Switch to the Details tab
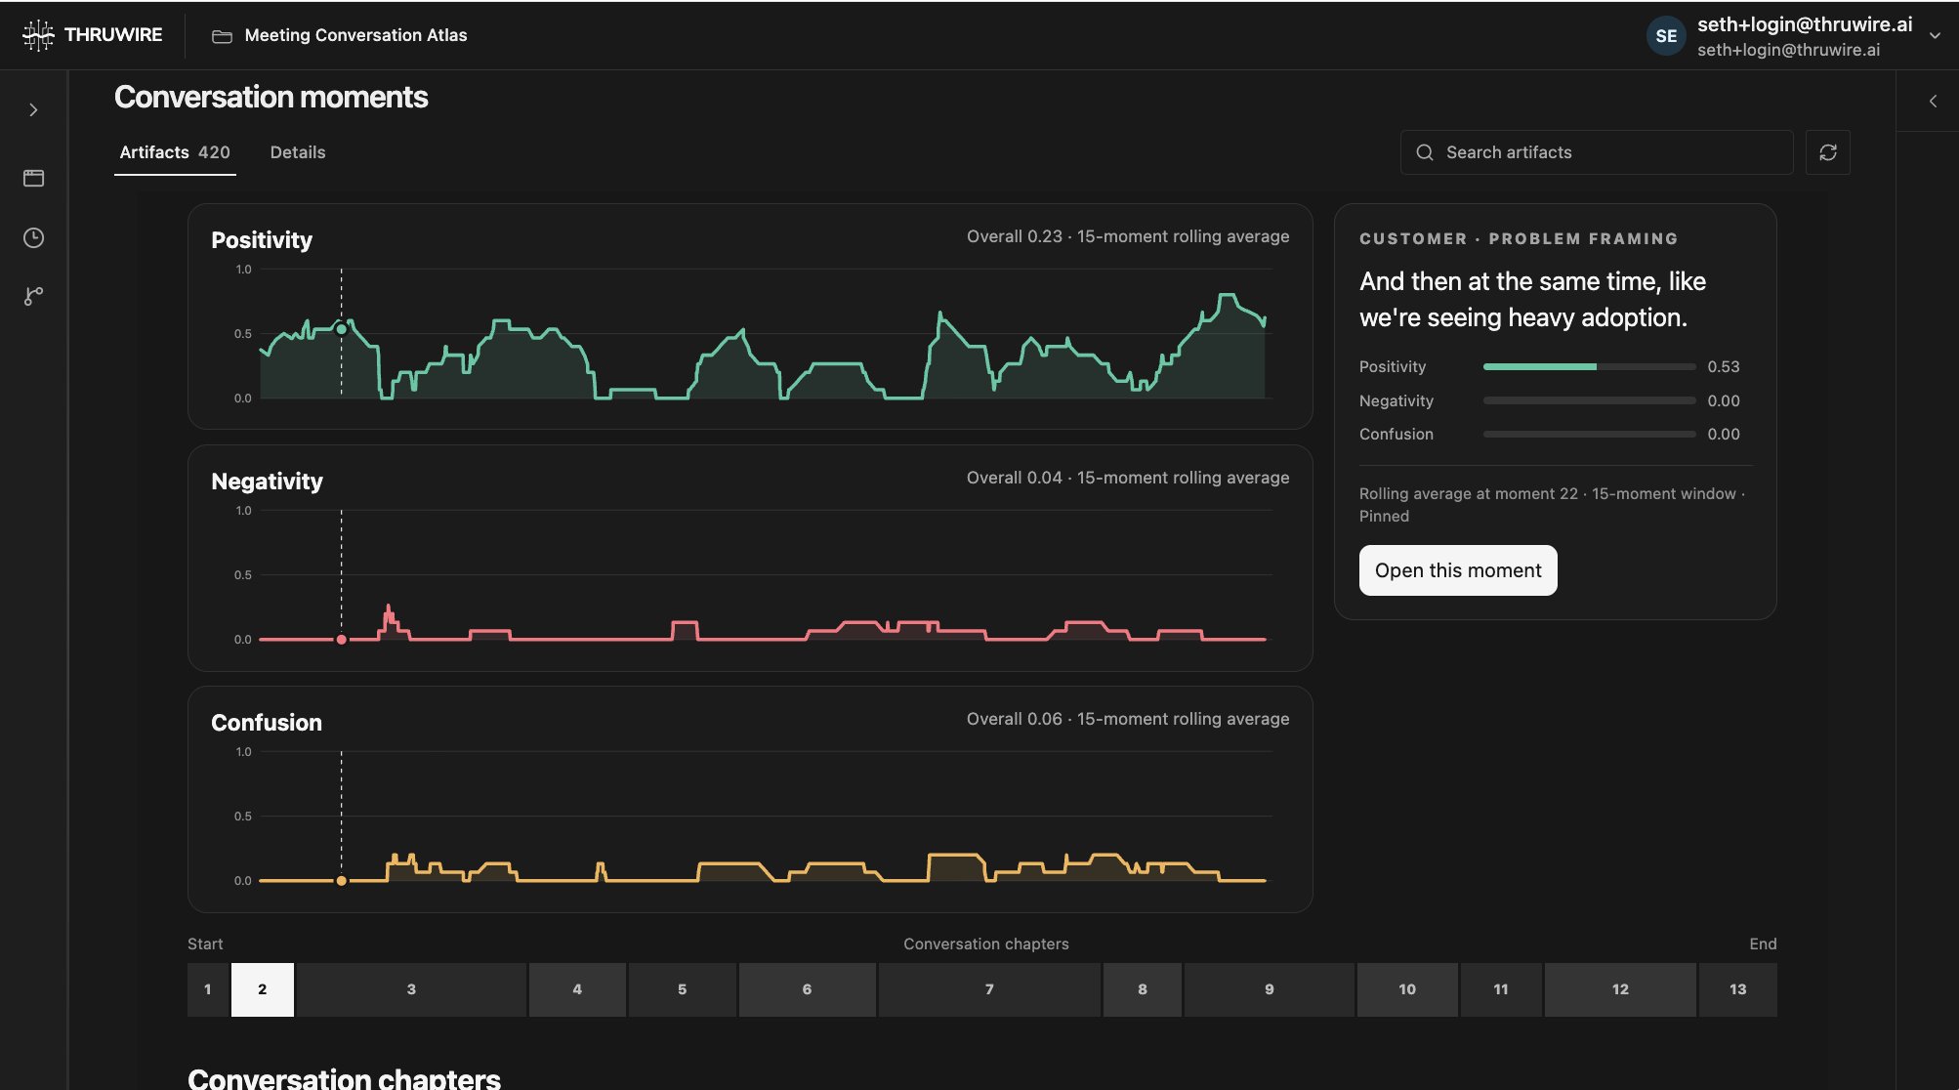Screen dimensions: 1959x1090 [298, 152]
